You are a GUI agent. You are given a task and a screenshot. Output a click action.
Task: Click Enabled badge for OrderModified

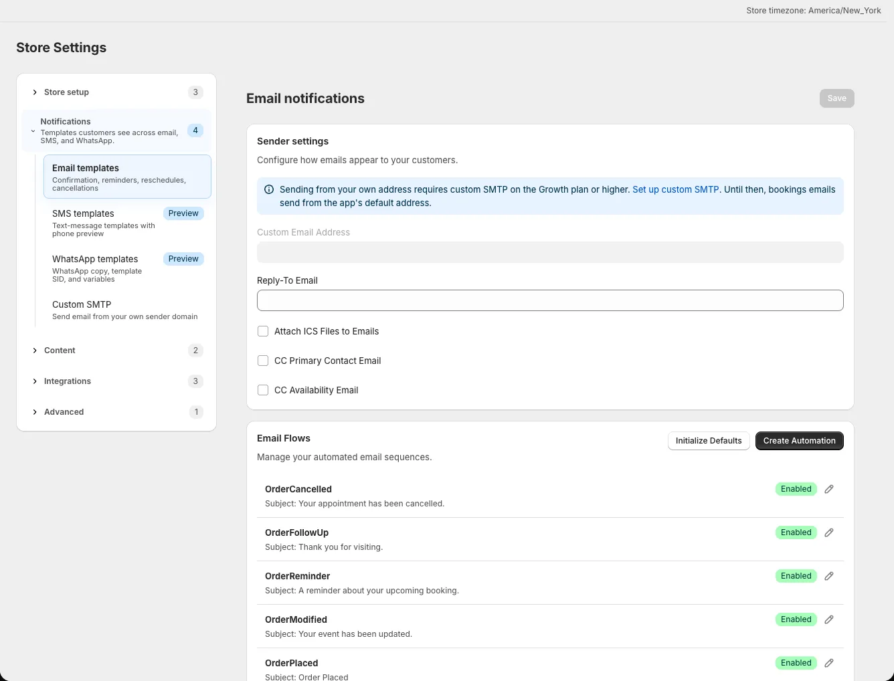[x=796, y=619]
